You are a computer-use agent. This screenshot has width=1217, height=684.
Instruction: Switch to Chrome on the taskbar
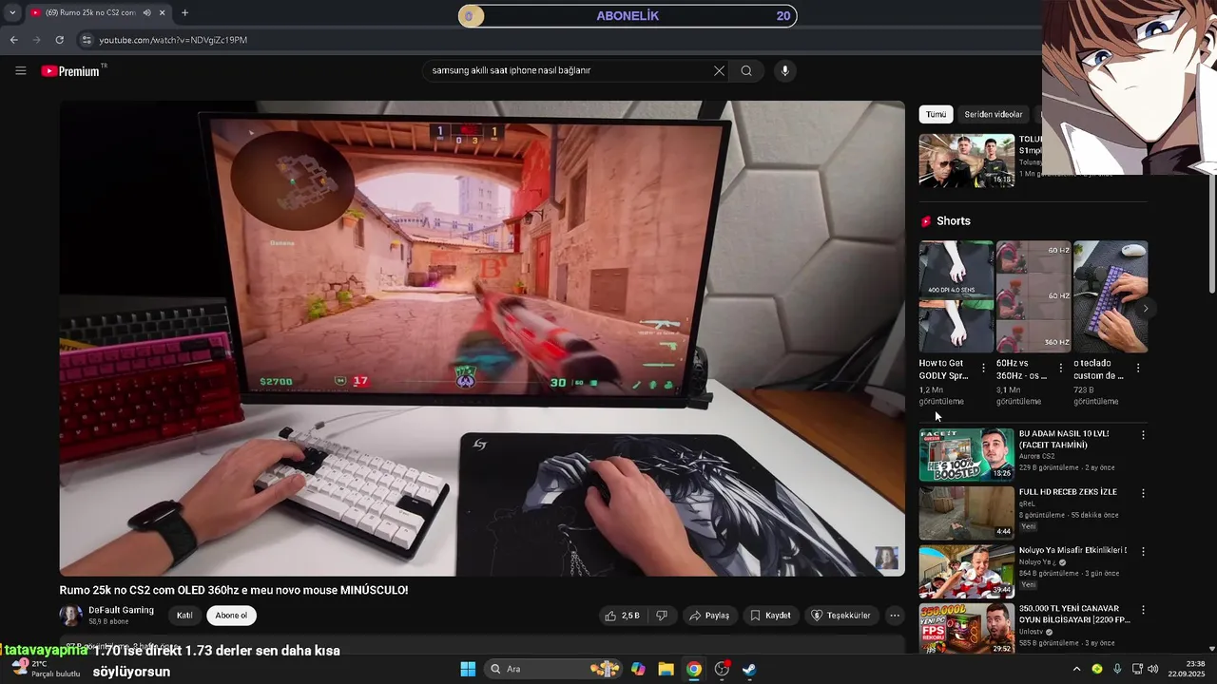(x=694, y=669)
